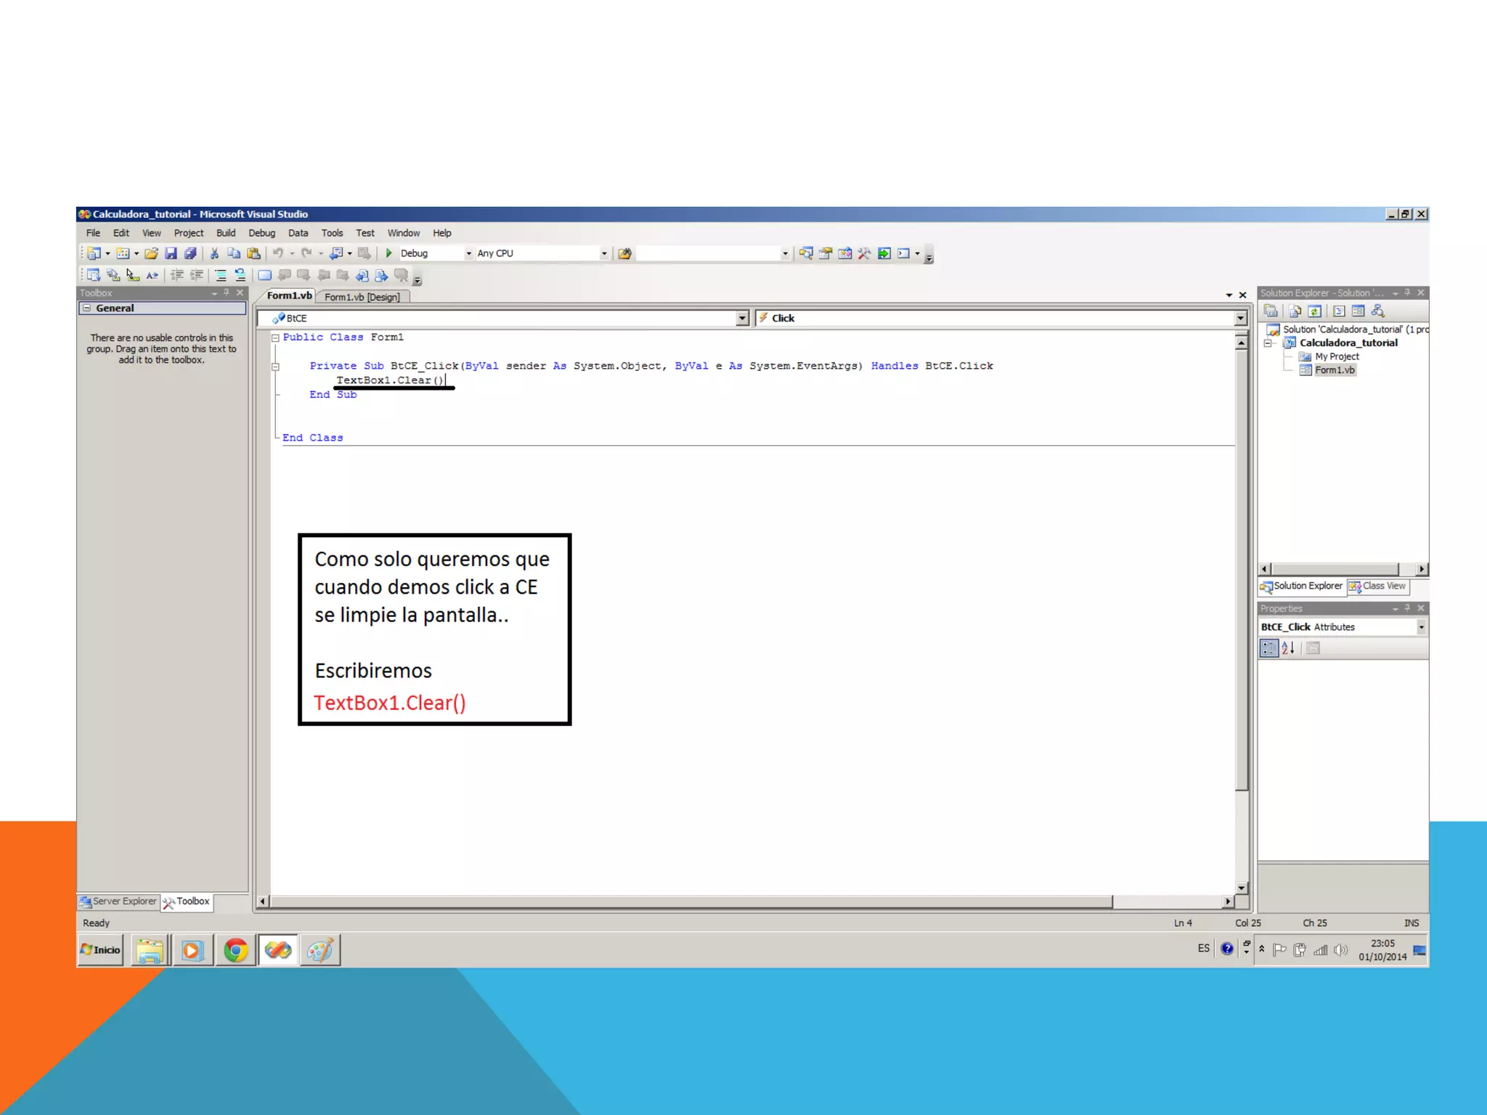Viewport: 1487px width, 1115px height.
Task: Sort properties alphabetically in Properties panel
Action: tap(1288, 648)
